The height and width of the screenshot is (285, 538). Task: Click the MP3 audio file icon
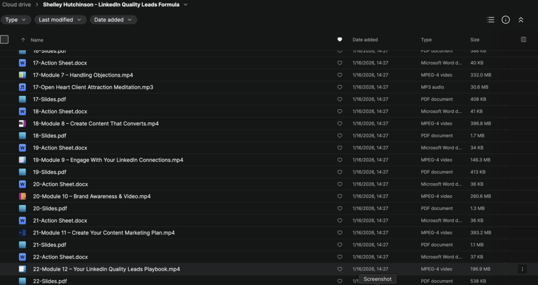click(22, 87)
